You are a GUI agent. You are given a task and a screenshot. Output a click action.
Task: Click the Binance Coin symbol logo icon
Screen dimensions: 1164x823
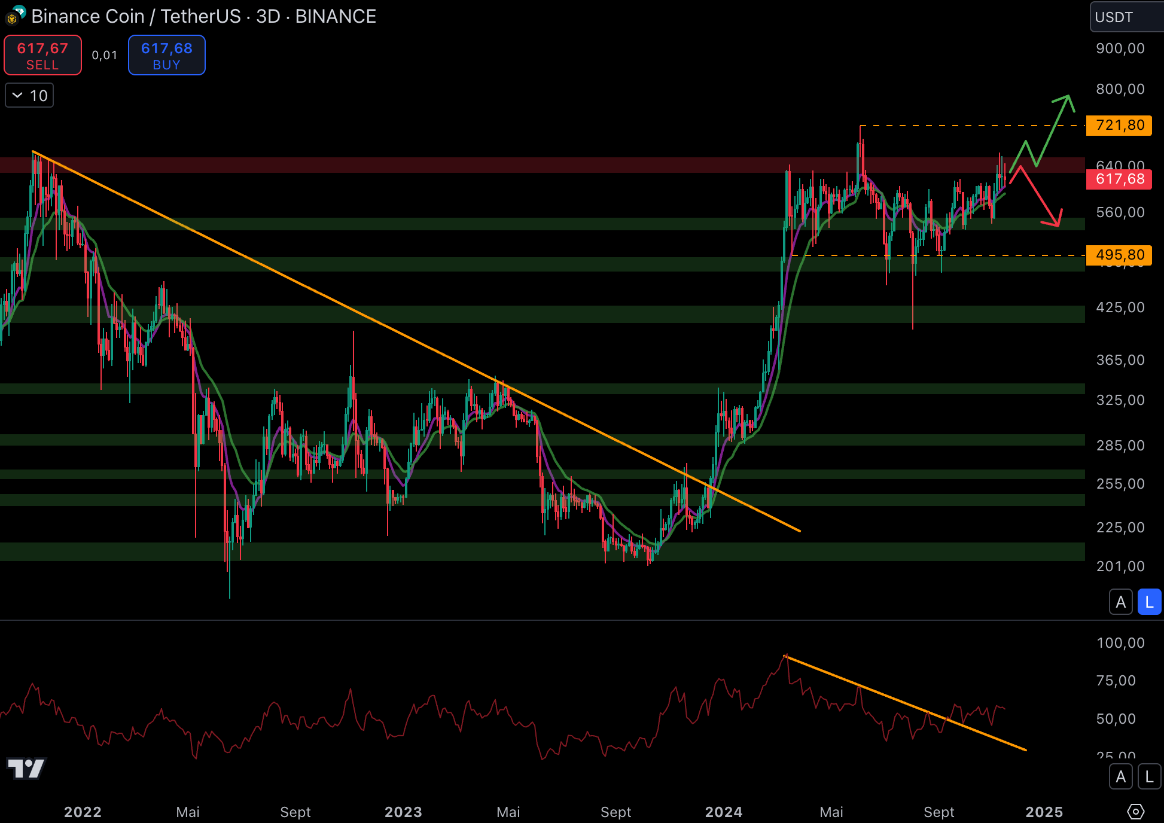click(12, 19)
